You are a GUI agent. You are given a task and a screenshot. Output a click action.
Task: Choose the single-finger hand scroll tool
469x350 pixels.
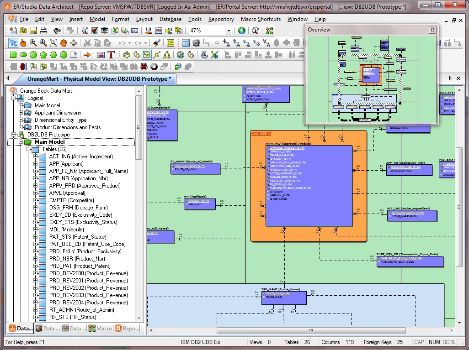[23, 43]
